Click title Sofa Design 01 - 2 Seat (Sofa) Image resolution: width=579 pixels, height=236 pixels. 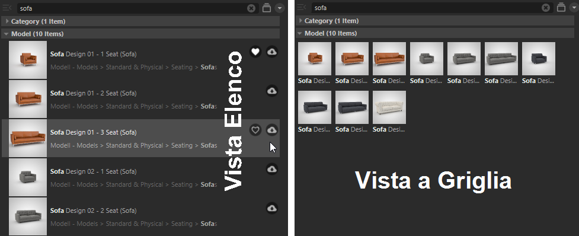94,94
